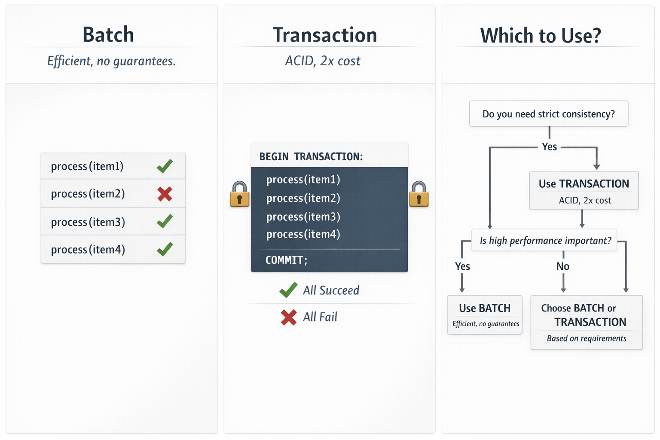Click the 'Do you need strict consistency?' box

tap(548, 114)
